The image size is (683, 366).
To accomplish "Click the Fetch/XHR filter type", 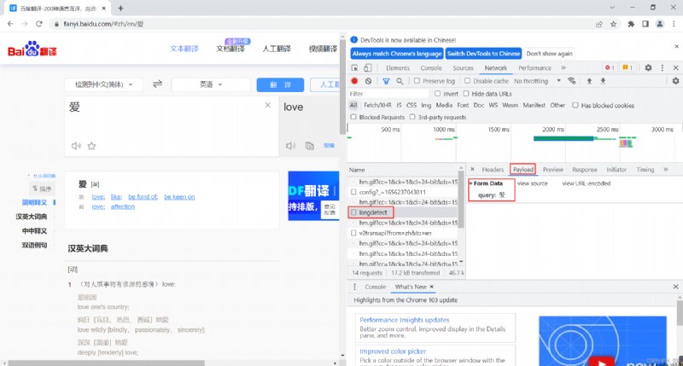I will pos(377,105).
